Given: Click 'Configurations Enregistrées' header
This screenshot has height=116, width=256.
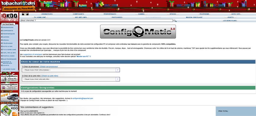Looking at the screenshot, I should point(138,88).
